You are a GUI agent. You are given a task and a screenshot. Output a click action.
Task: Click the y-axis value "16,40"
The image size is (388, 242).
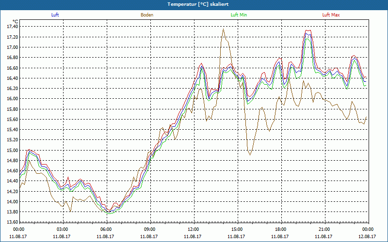(13, 78)
